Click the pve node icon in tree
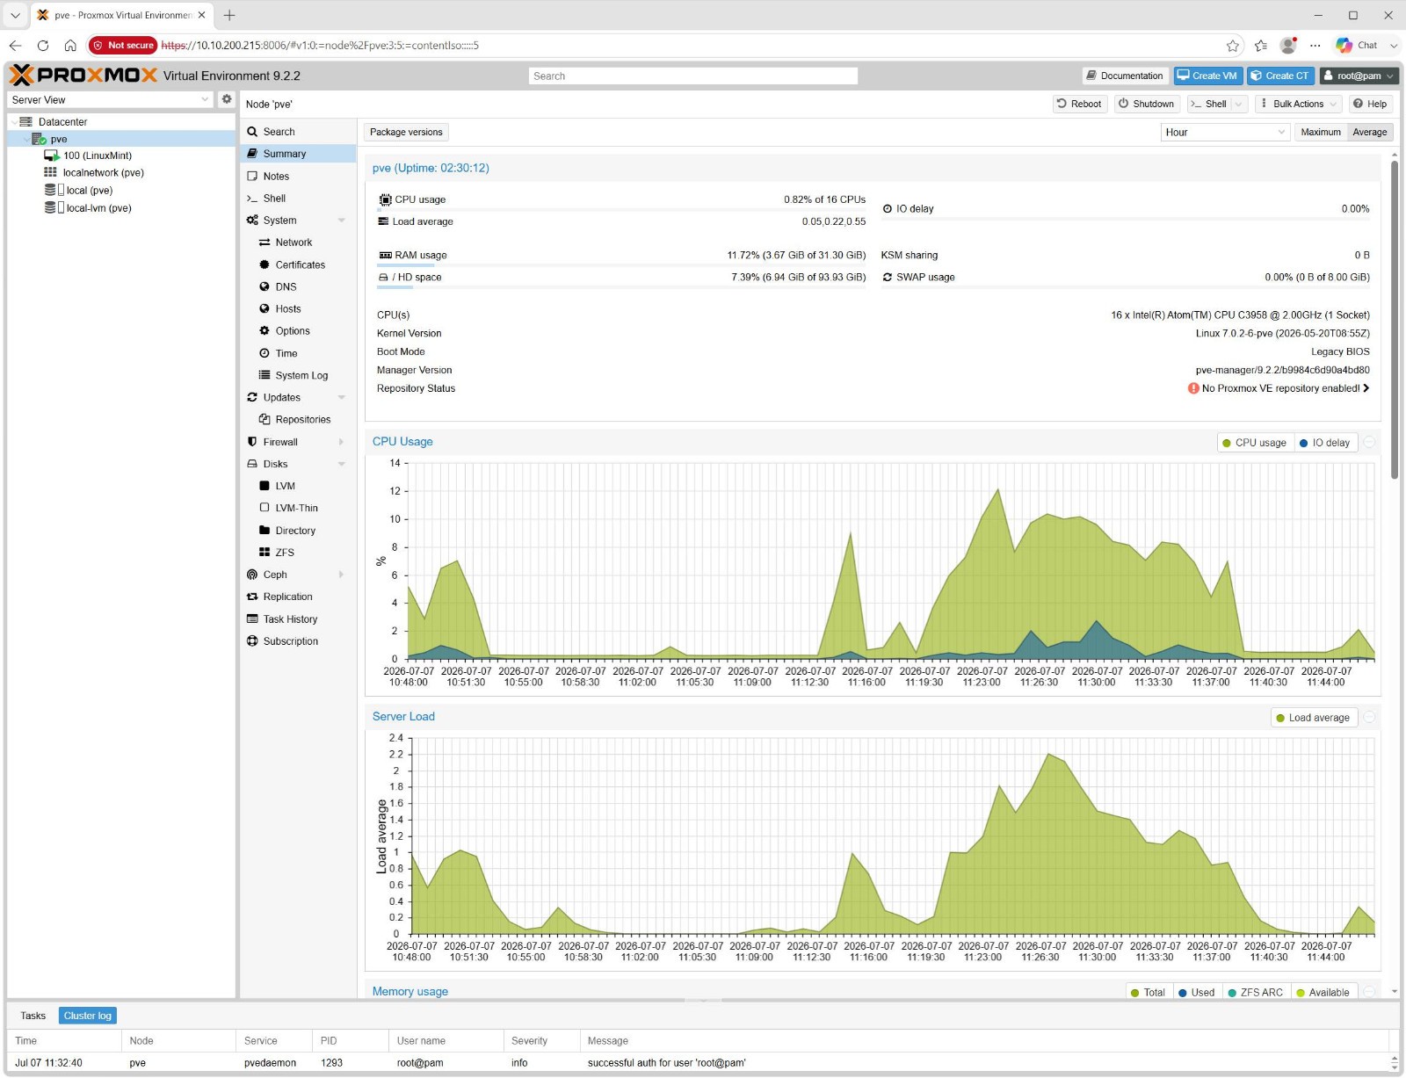 coord(39,139)
